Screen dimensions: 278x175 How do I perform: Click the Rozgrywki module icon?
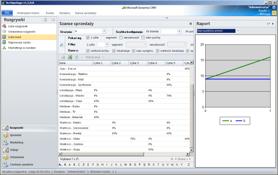[x=6, y=128]
